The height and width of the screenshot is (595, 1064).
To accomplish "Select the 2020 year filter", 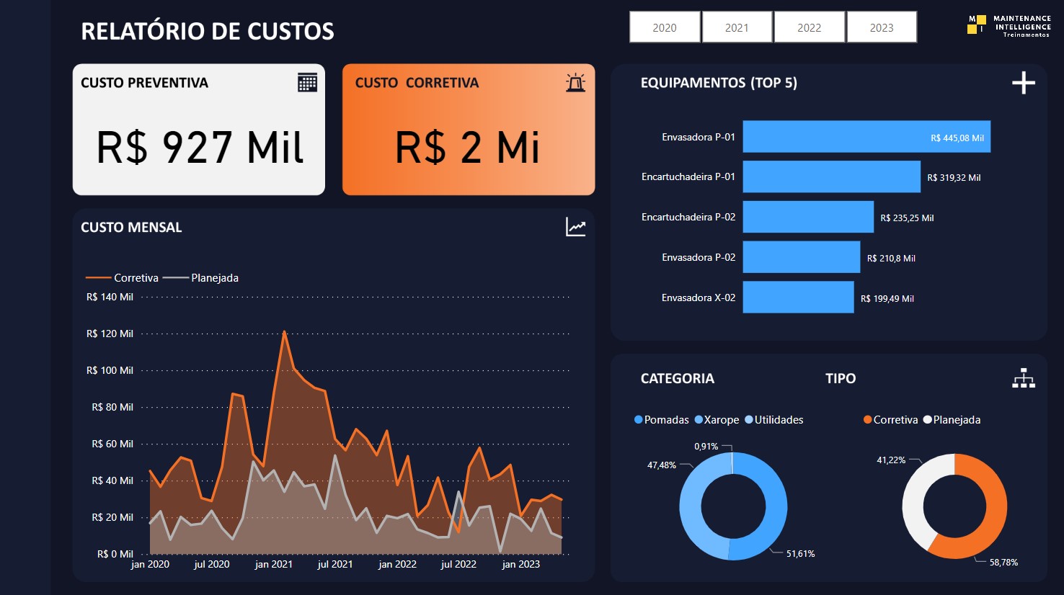I will [664, 27].
